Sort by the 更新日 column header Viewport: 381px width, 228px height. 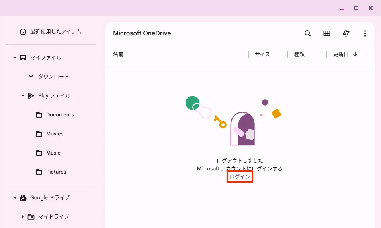point(341,54)
